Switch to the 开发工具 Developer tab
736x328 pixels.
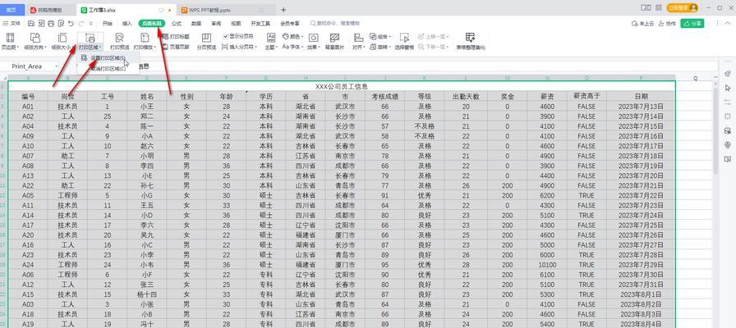260,24
